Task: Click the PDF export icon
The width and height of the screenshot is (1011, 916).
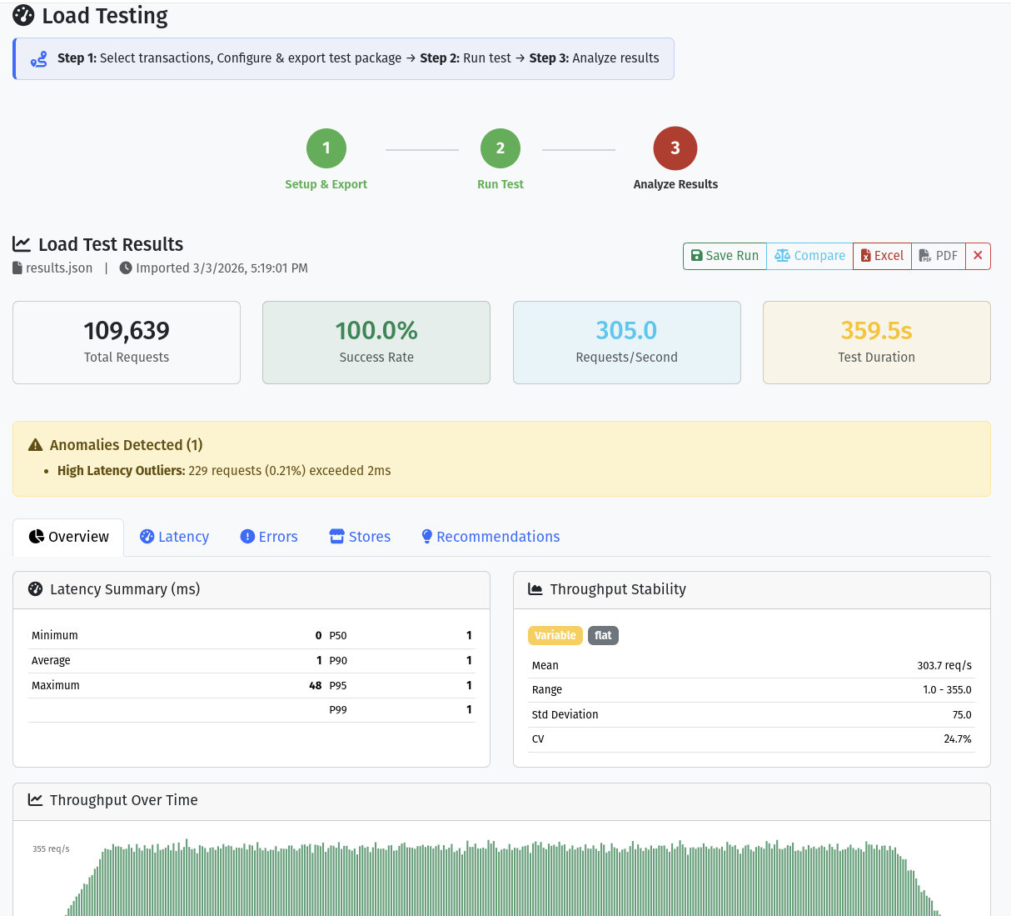Action: (926, 256)
